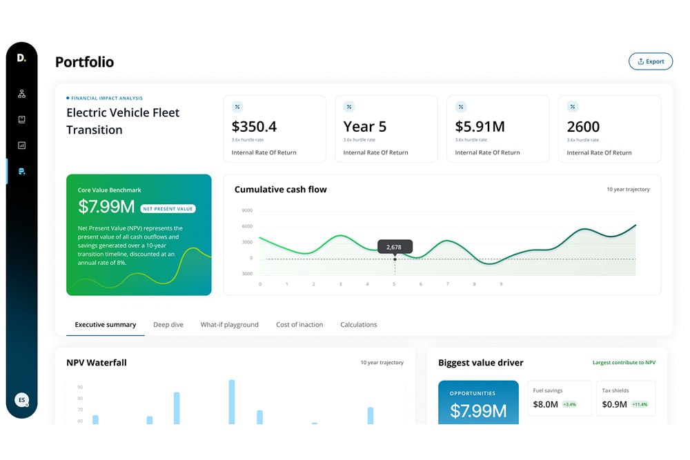Click the percent icon on the $5.91M card
Viewport: 690px width, 460px height.
coord(461,107)
